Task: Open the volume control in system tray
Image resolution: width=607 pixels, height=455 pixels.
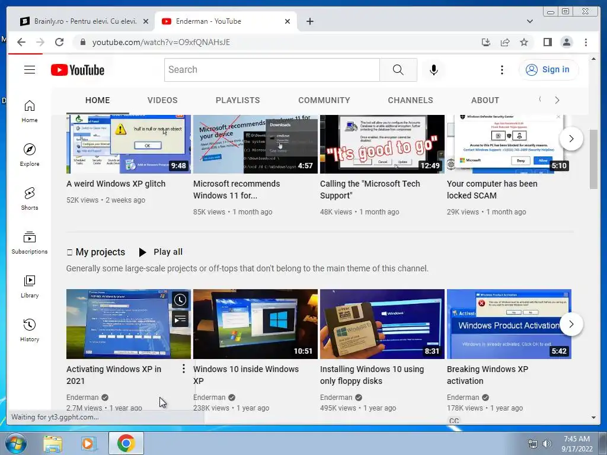Action: (547, 444)
